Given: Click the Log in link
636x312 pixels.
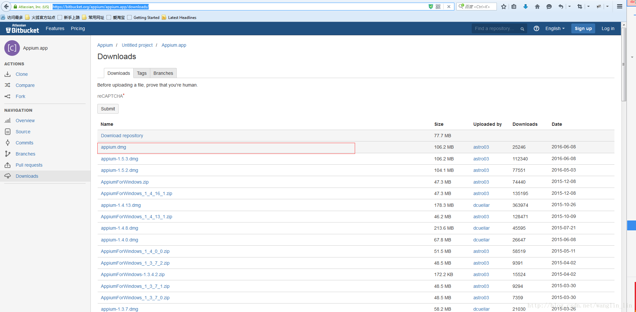Looking at the screenshot, I should coord(608,28).
